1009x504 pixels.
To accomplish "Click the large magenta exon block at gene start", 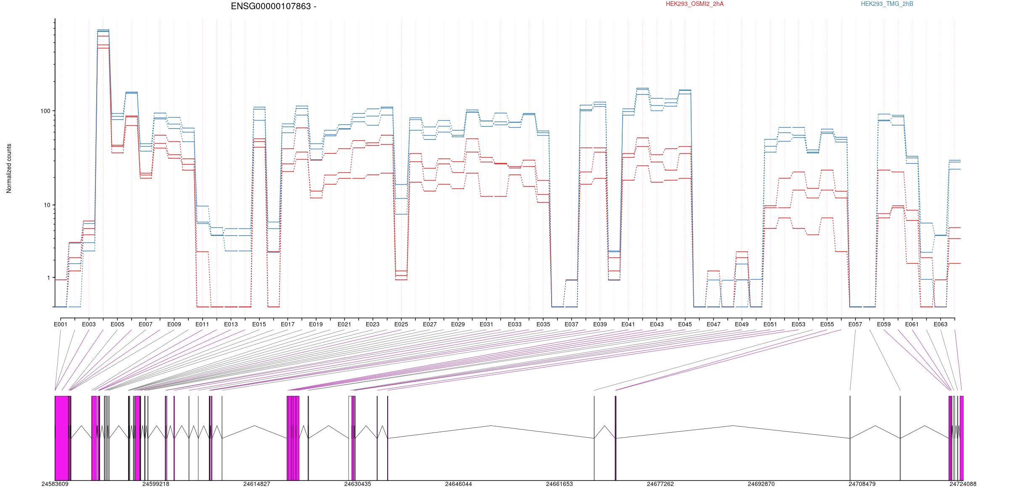I will click(62, 438).
